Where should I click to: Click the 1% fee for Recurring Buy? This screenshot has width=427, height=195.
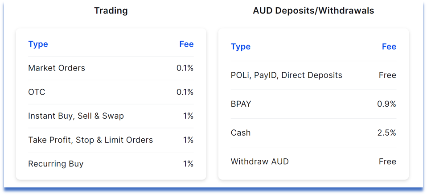click(x=188, y=164)
